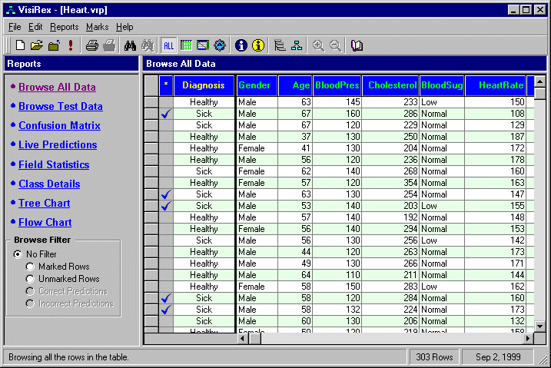The image size is (551, 368).
Task: Select the Correct Predictions radio button
Action: point(30,291)
